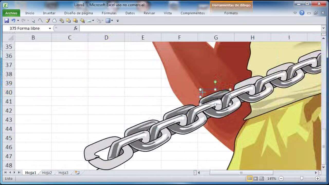This screenshot has height=185, width=329.
Task: Save the workbook using the floppy disk icon
Action: [7, 21]
